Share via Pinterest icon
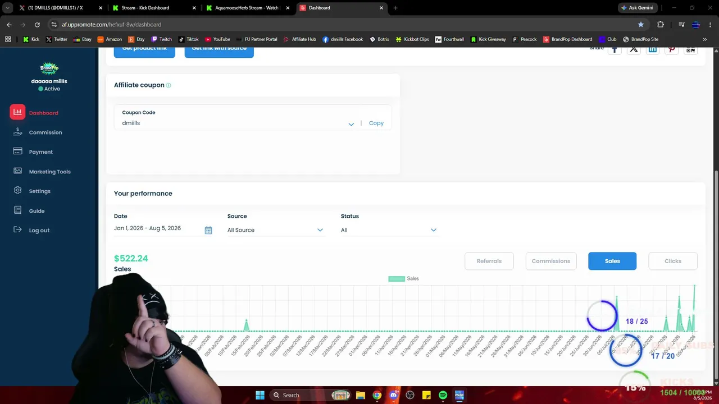 (x=671, y=49)
